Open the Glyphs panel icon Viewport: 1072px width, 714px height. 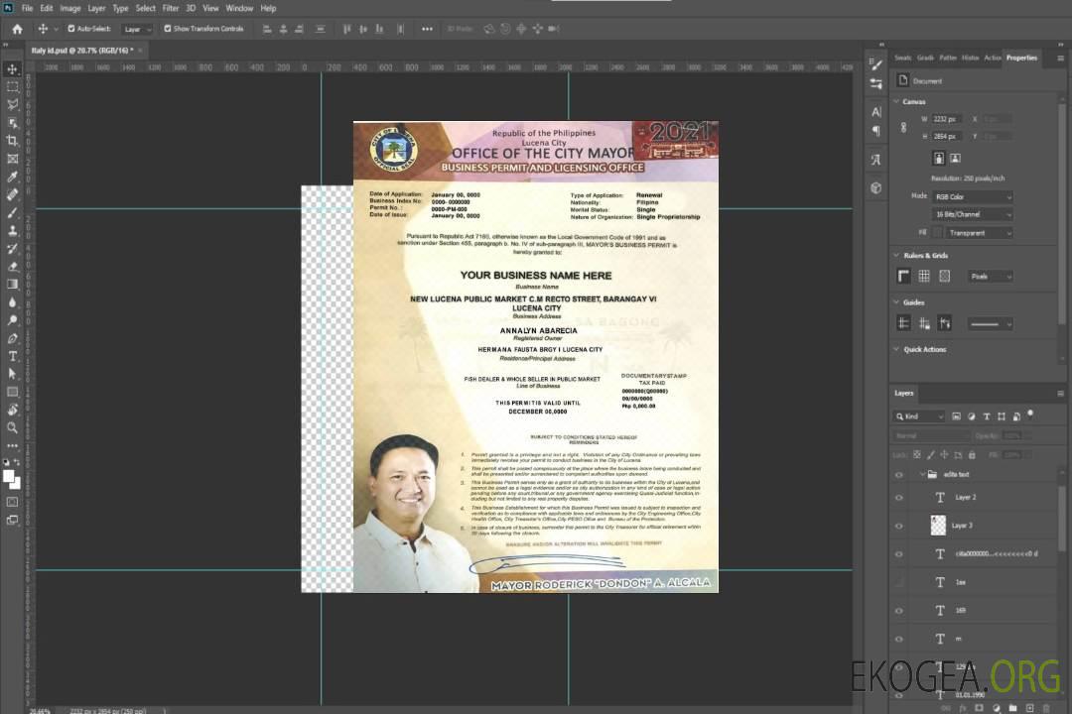tap(876, 160)
